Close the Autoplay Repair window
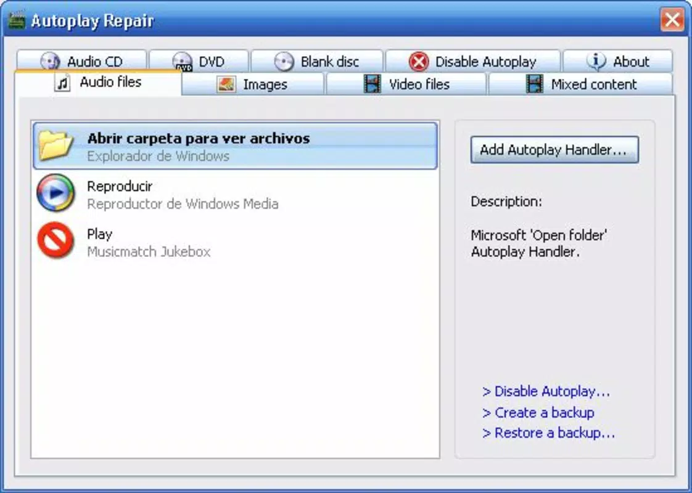The height and width of the screenshot is (493, 692). pyautogui.click(x=672, y=20)
